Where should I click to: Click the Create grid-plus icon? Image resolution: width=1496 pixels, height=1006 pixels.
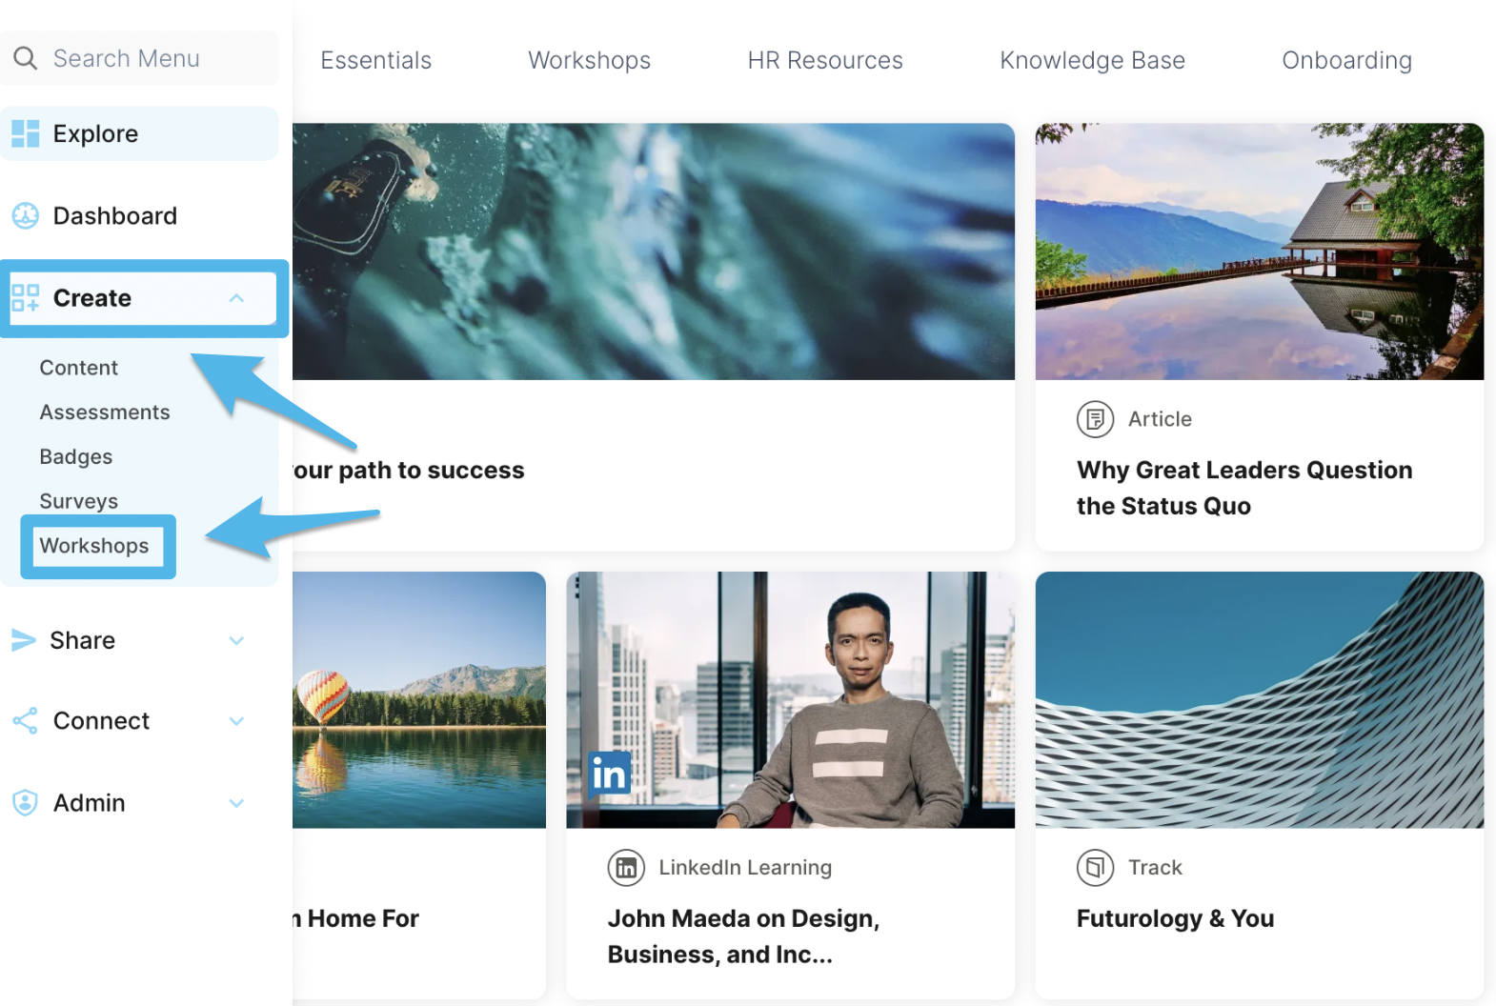26,298
